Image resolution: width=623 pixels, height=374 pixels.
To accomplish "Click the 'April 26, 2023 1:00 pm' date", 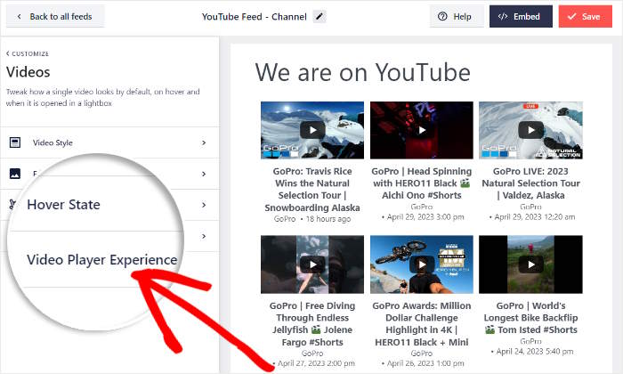I will pyautogui.click(x=425, y=363).
